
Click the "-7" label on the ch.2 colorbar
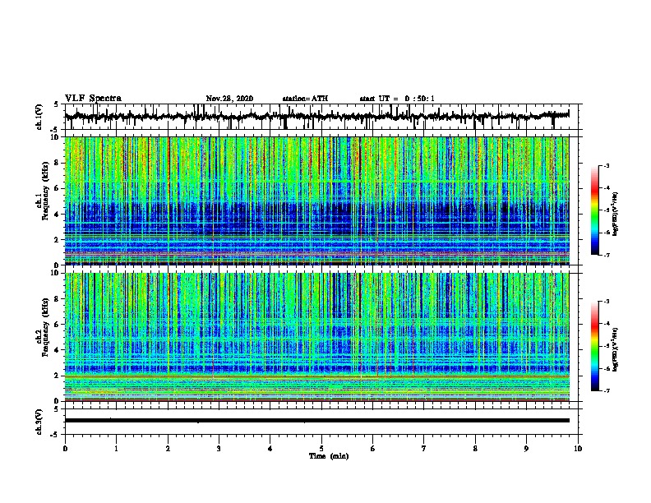[x=606, y=390]
